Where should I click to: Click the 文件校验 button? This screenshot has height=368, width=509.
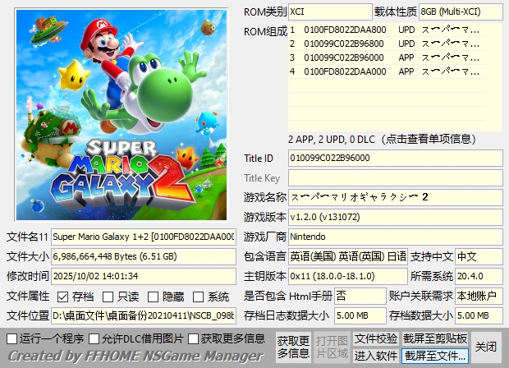[376, 338]
